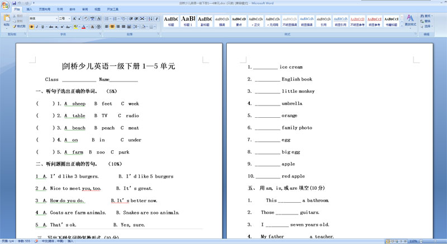Screen dimensions: 447x244
Task: Click the Paste clipboard icon
Action: click(7, 18)
